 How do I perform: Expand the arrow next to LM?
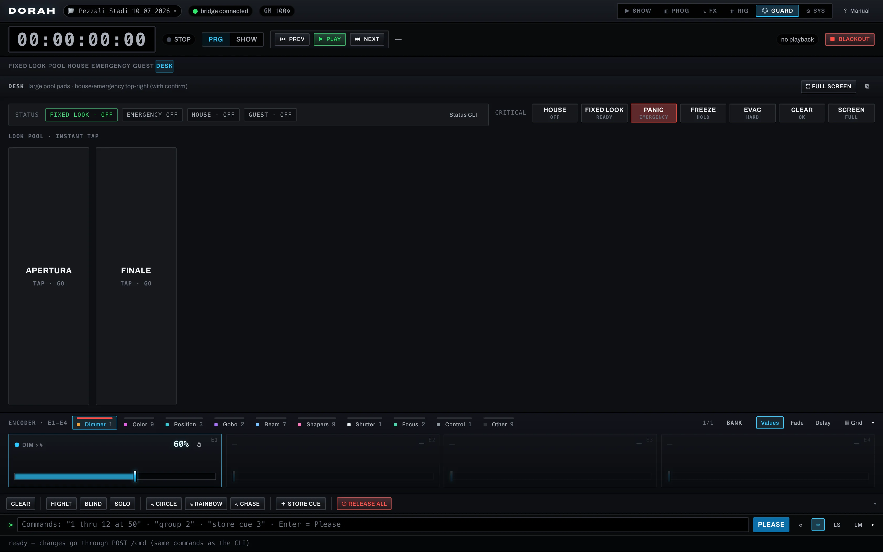[873, 525]
